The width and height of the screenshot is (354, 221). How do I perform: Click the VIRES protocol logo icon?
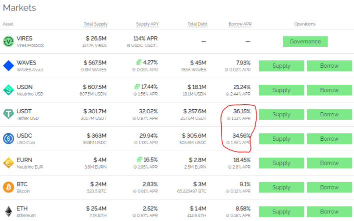pyautogui.click(x=8, y=41)
